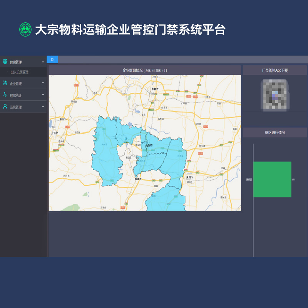308x308 pixels.
Task: Click the green platform logo emblem
Action: point(25,29)
